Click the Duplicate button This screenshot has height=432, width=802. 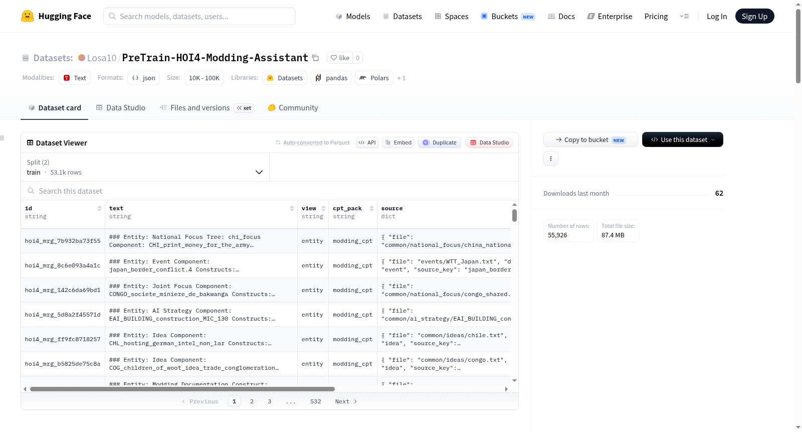(x=440, y=142)
